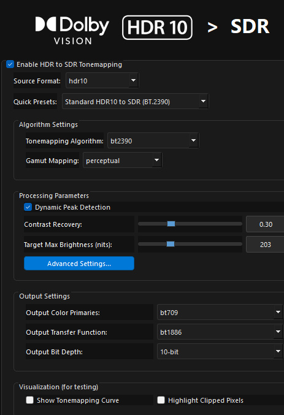This screenshot has height=415, width=284.
Task: Expand Output Color Primaries dropdown
Action: coord(220,312)
